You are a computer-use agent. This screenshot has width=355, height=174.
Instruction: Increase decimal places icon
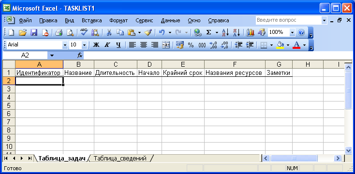pos(213,45)
